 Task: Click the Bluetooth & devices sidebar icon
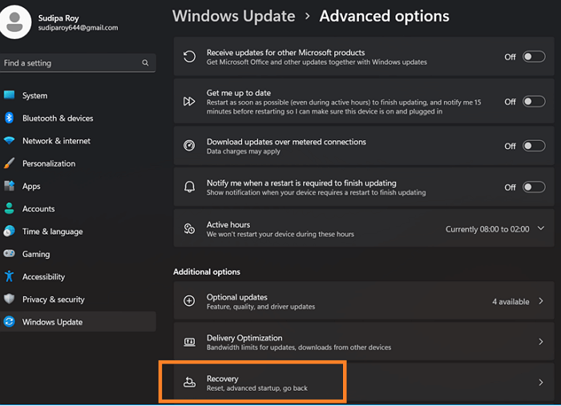click(10, 118)
